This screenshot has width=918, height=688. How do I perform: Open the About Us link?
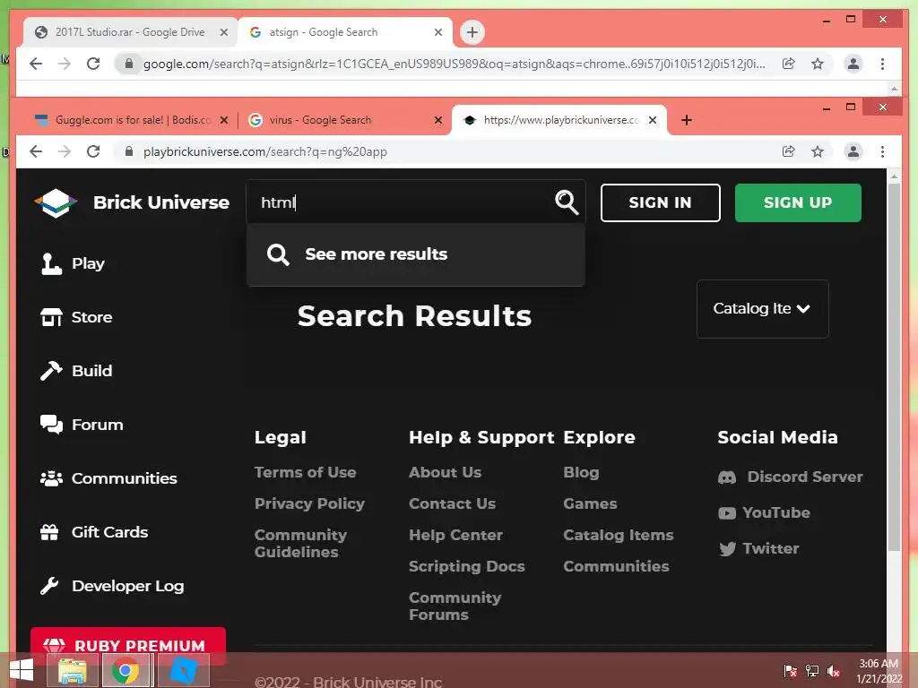click(445, 472)
